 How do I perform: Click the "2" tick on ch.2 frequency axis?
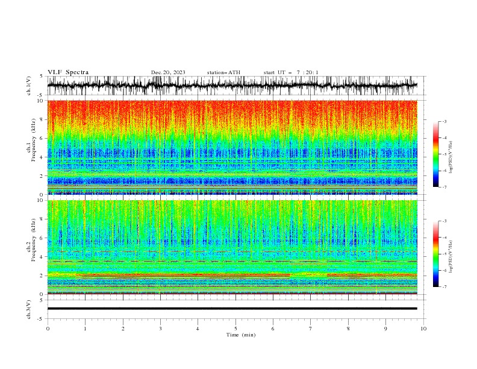[42, 276]
